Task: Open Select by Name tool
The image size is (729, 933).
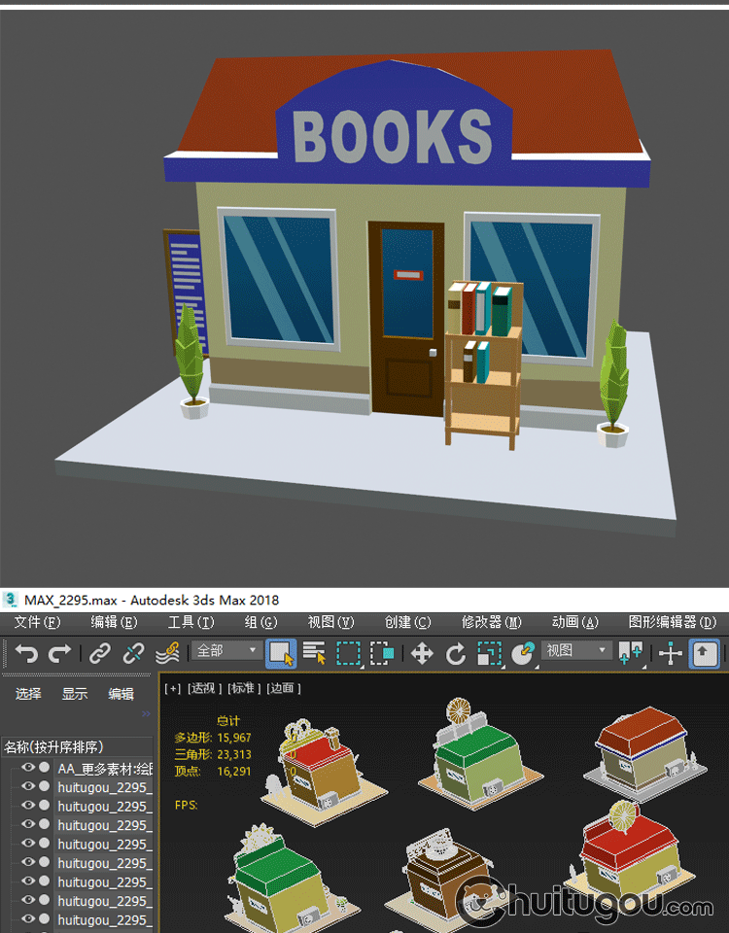Action: click(x=315, y=653)
